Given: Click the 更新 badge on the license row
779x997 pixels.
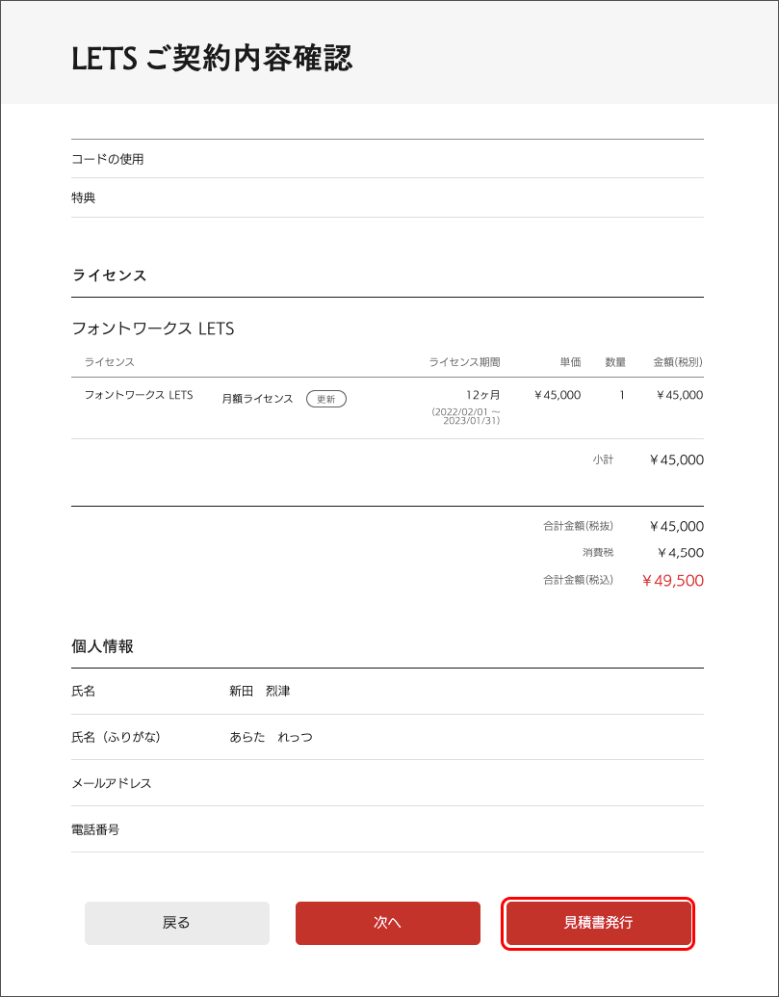Looking at the screenshot, I should tap(325, 399).
